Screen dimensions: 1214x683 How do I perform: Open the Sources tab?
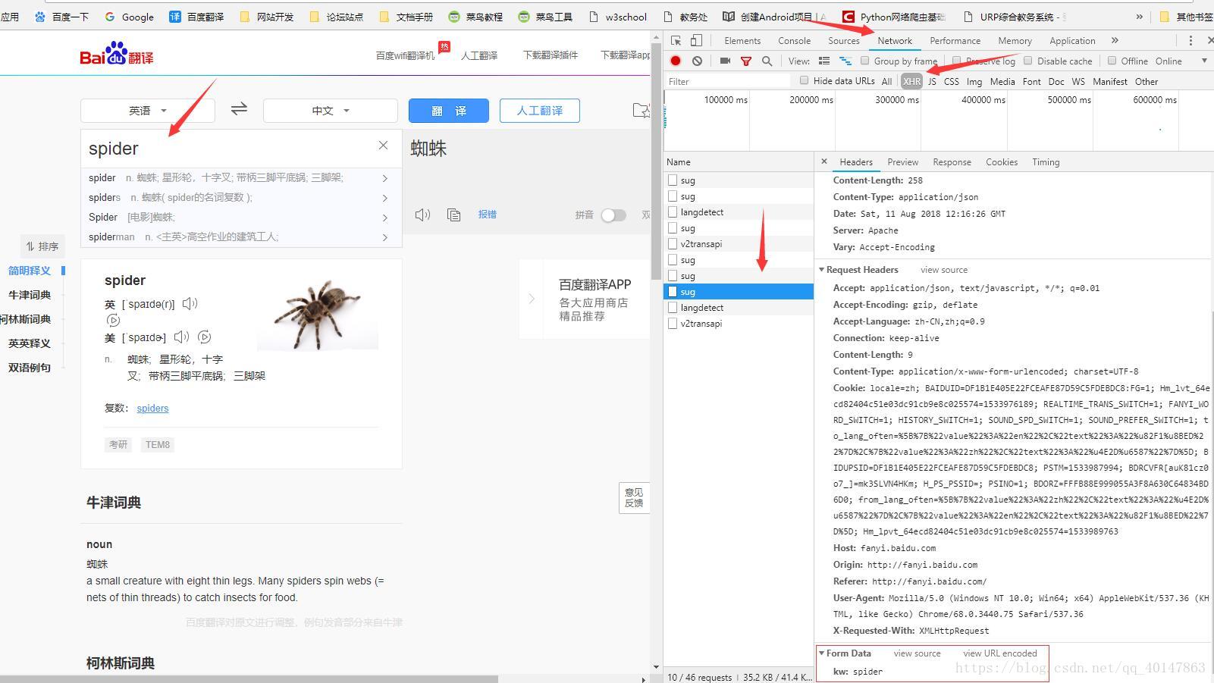[843, 40]
